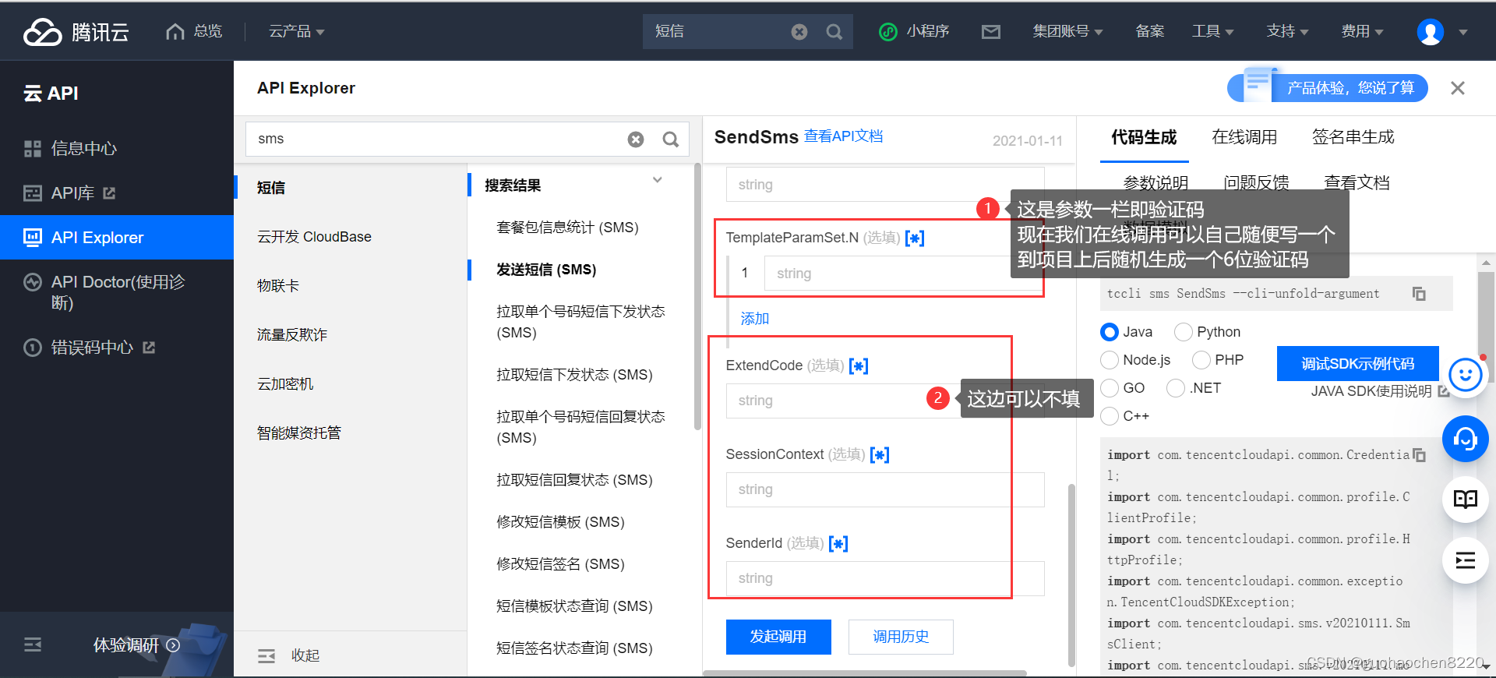Copy the tccli sms SendSms command
The image size is (1496, 678).
pos(1419,294)
